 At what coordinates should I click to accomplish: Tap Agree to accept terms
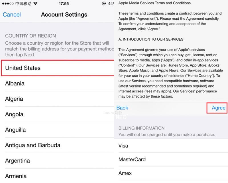tap(218, 108)
